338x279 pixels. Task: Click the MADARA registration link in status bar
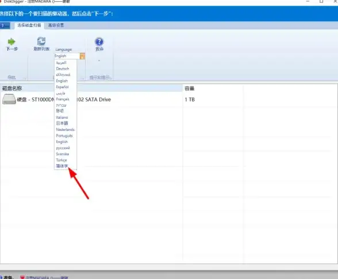click(47, 277)
